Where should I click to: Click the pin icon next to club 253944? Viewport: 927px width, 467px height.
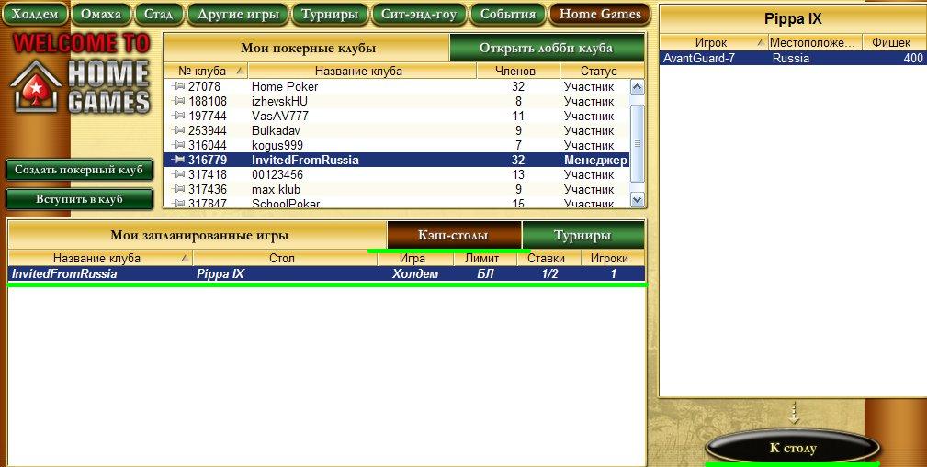pyautogui.click(x=178, y=130)
